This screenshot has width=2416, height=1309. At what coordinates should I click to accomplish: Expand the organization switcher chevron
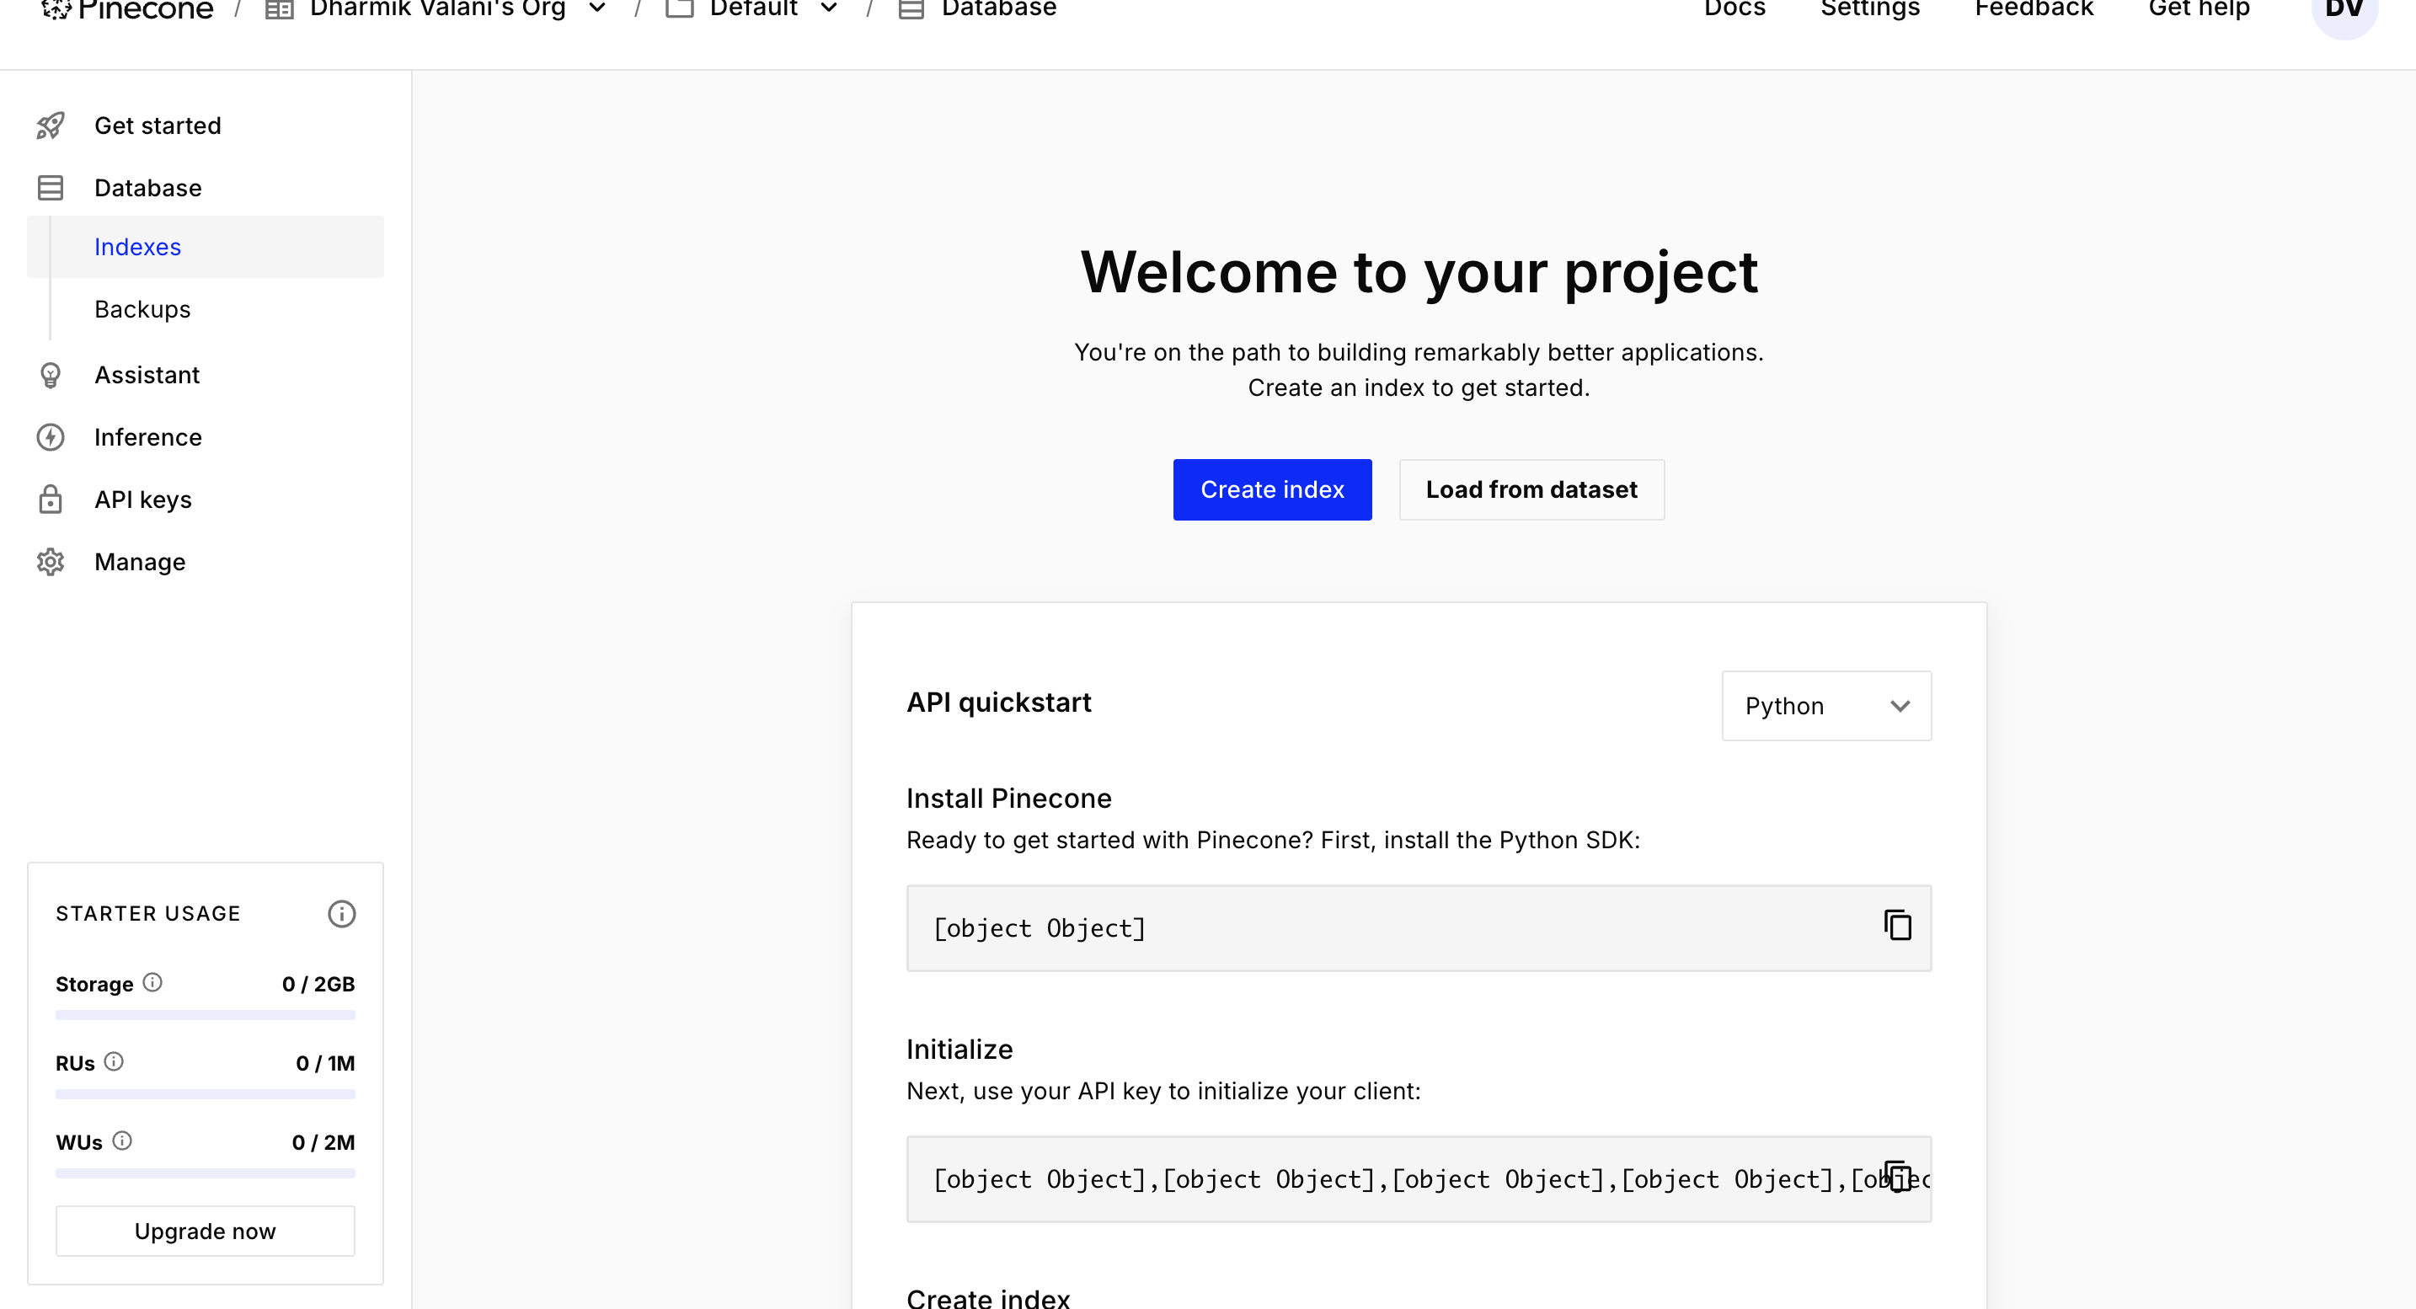click(x=597, y=9)
